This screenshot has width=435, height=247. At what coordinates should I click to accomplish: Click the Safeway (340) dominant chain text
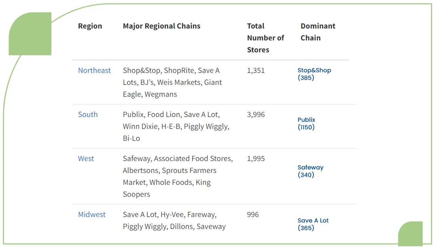pos(311,171)
